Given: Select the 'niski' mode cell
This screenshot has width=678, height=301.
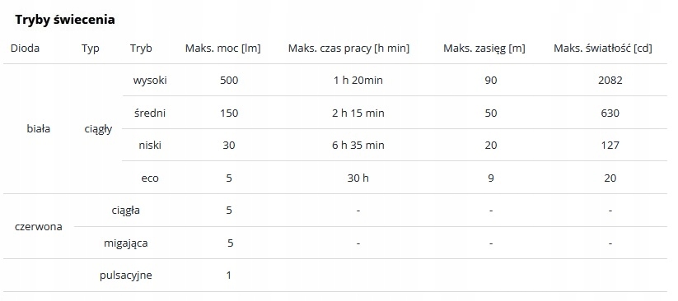Looking at the screenshot, I should click(150, 146).
